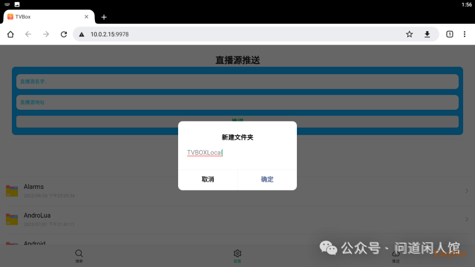Open the Alarms folder icon
475x267 pixels.
[12, 191]
